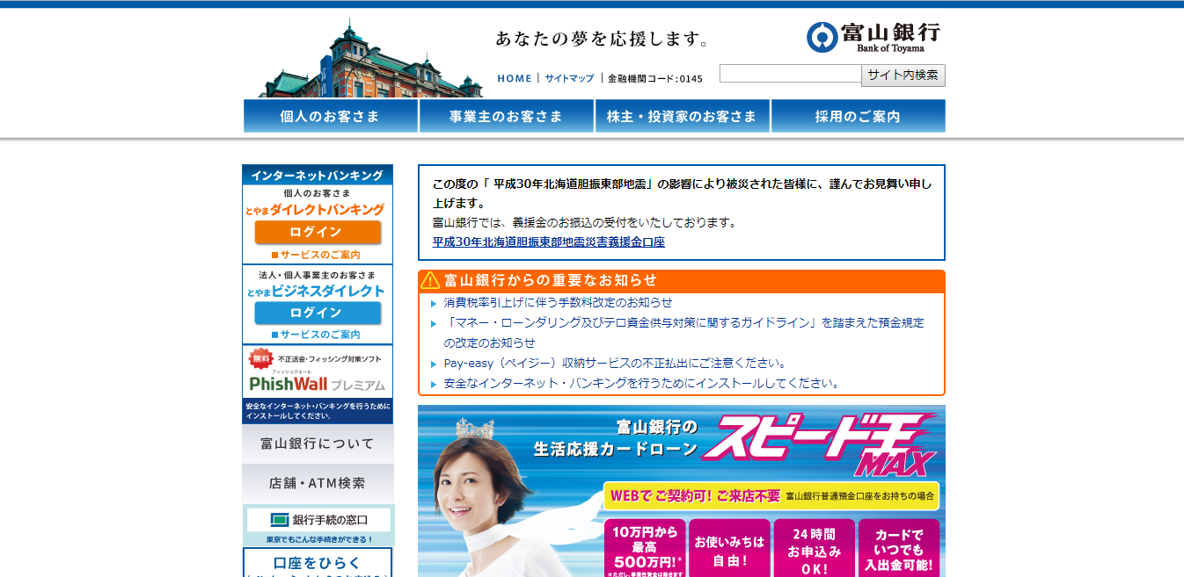
Task: Click the red brick building header image
Action: click(x=370, y=59)
